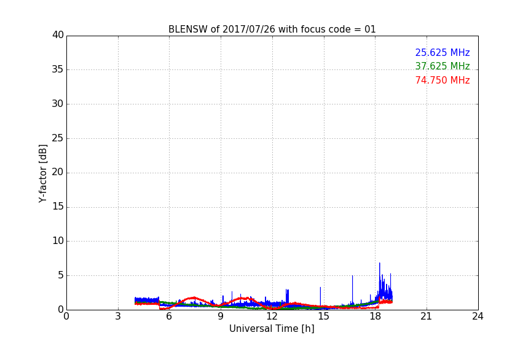
Task: Click the x-axis tick label 24
Action: pyautogui.click(x=478, y=317)
